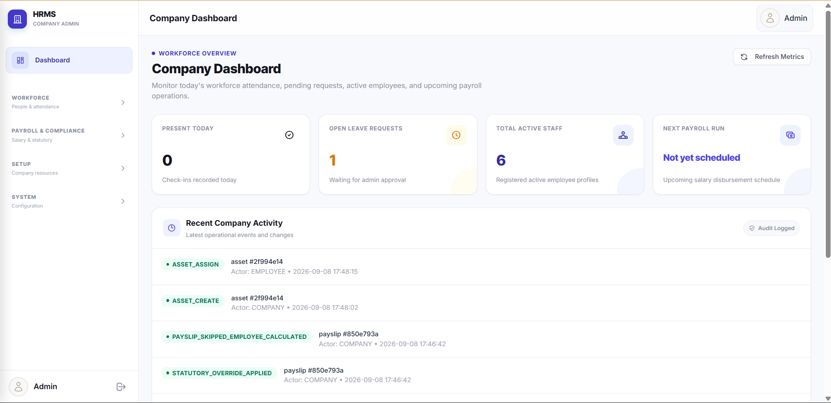Click the clock icon beside Recent Company Activity
Screen dimensions: 831x403
(x=172, y=228)
